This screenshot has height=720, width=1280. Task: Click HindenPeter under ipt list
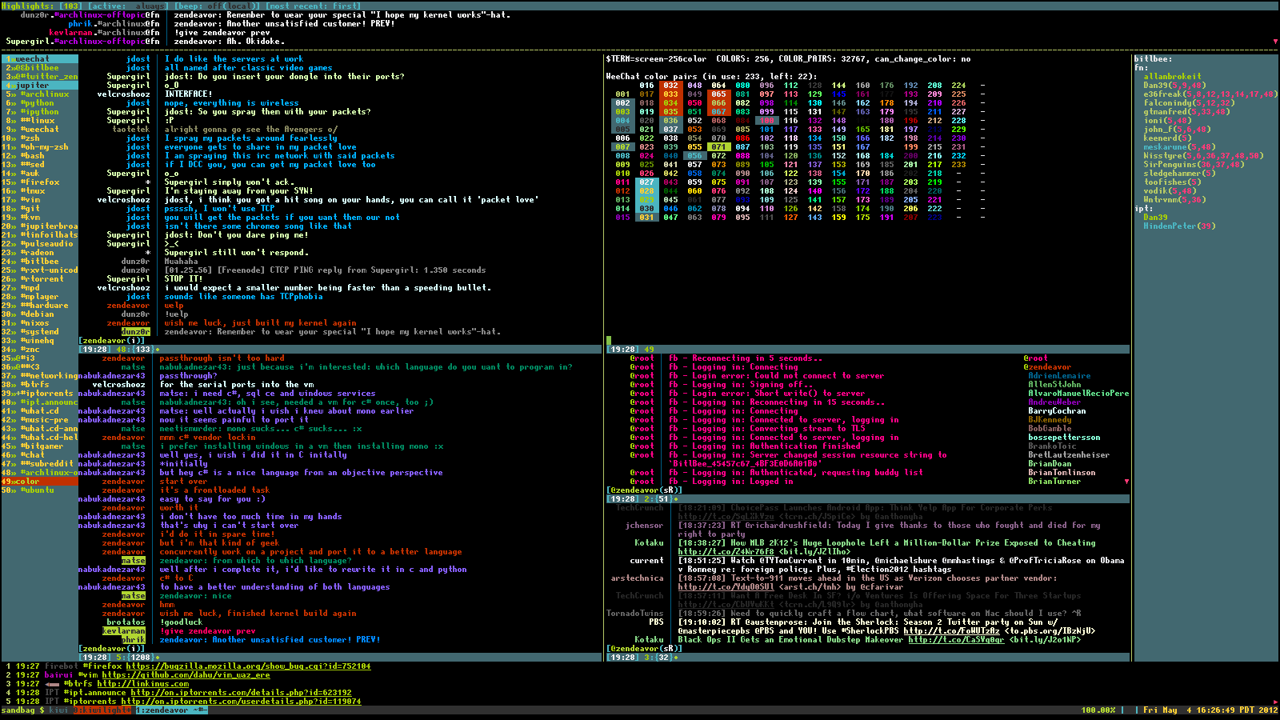[1170, 226]
